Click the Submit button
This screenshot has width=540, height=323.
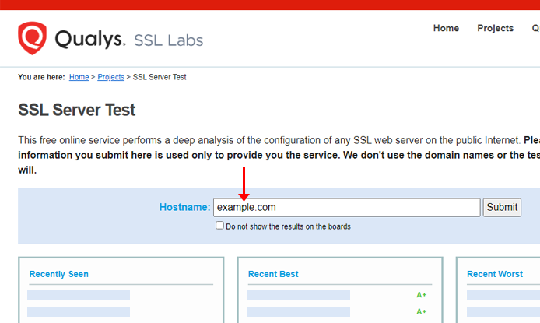(502, 207)
